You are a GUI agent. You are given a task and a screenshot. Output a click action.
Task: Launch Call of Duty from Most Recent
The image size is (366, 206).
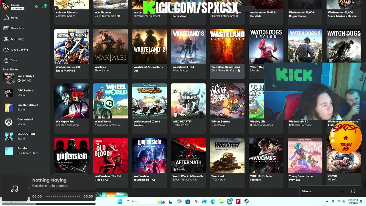[x=24, y=78]
